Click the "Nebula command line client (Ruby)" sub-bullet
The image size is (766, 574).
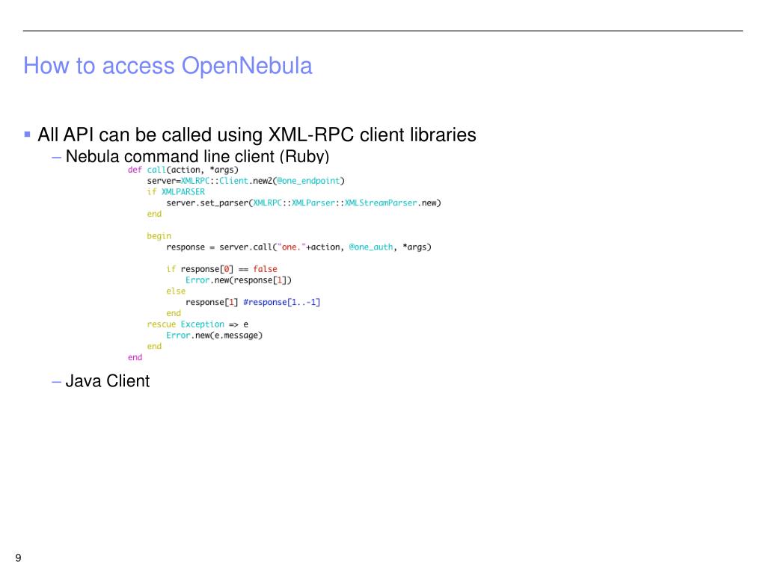(x=197, y=156)
